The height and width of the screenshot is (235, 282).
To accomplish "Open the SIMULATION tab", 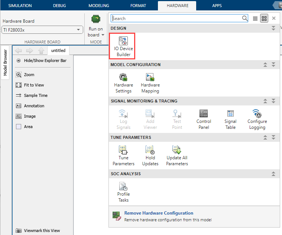I will [x=20, y=6].
